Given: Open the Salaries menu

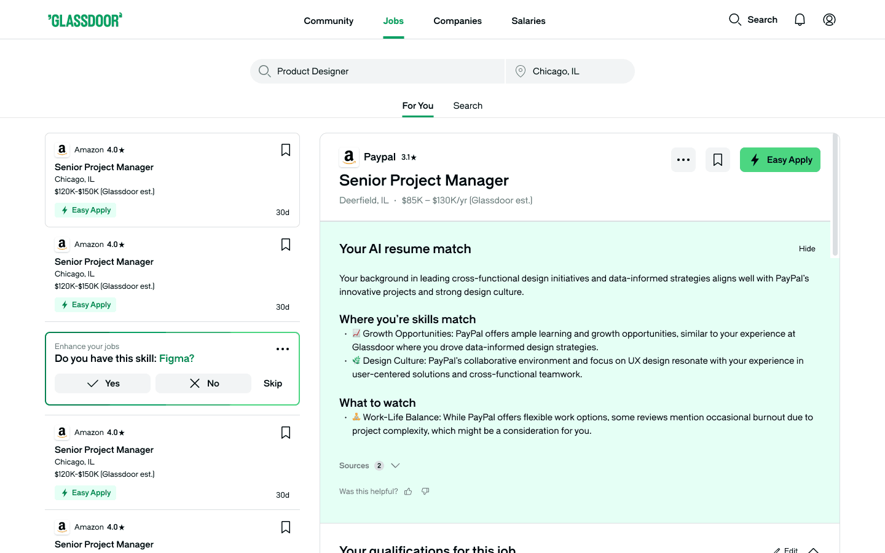Looking at the screenshot, I should [529, 21].
